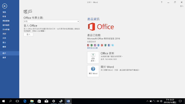
Task: Click the 登入 button under 登入 Office
Action: tap(28, 34)
